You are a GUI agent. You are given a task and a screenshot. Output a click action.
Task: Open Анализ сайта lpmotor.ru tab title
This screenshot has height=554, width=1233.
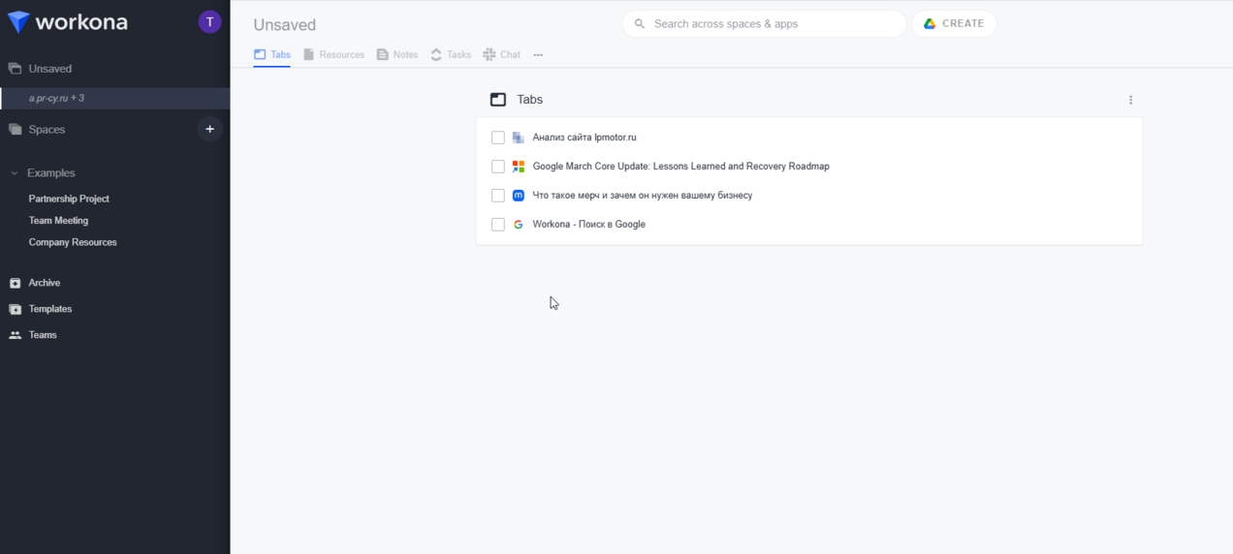(585, 138)
